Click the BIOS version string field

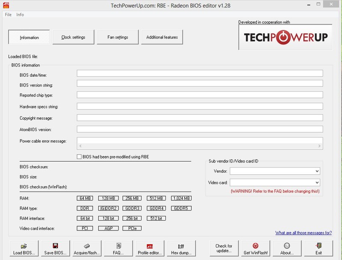(x=200, y=83)
